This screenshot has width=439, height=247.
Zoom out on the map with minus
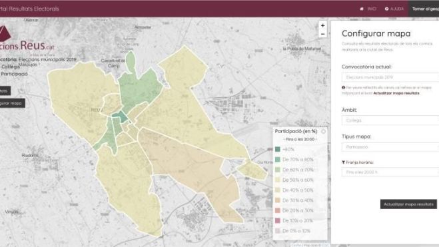coord(323,34)
